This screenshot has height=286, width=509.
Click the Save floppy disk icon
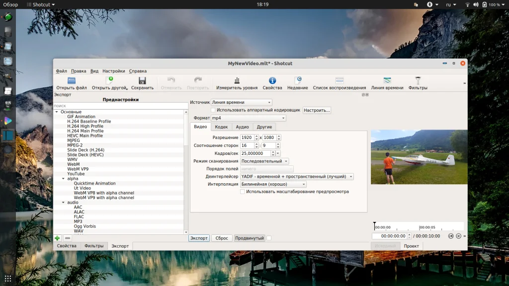(x=142, y=81)
